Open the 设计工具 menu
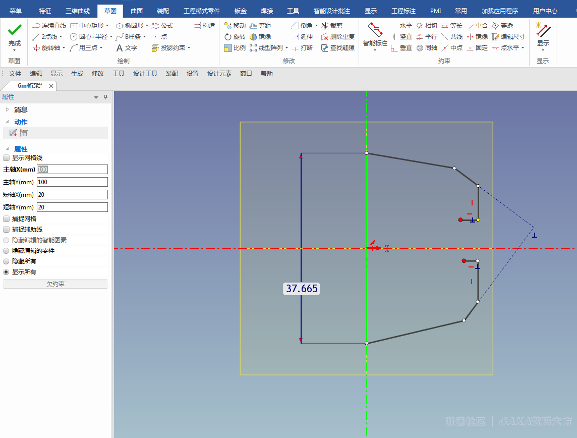577x438 pixels. [x=145, y=74]
